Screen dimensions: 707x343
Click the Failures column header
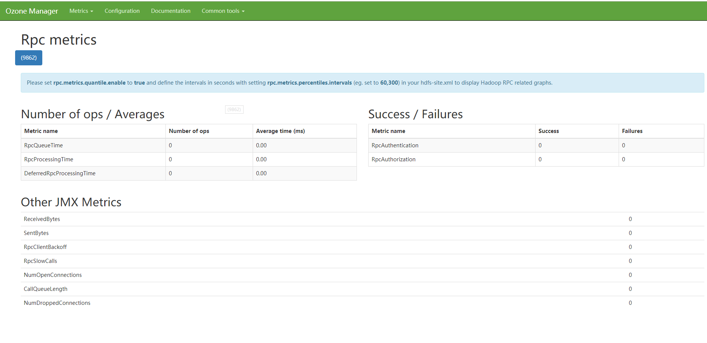632,131
